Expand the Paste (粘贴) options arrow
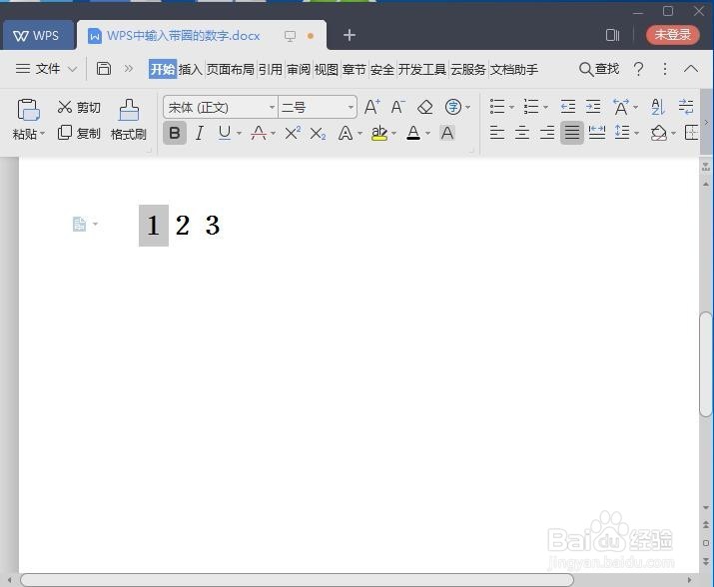 point(43,134)
